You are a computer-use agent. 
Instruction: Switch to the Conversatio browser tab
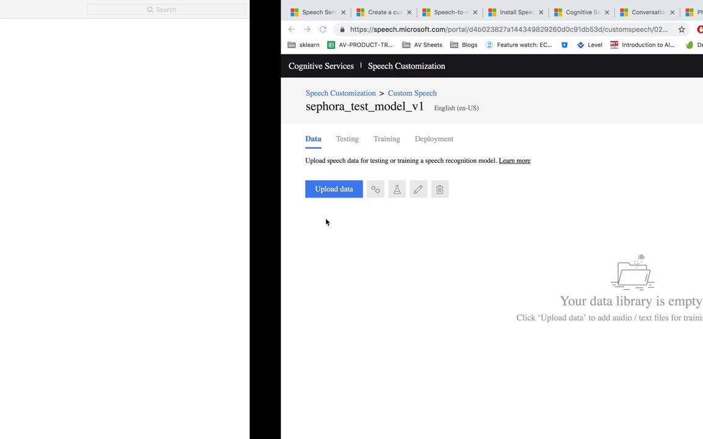coord(647,13)
